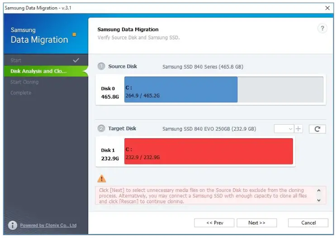Click the << Prev button

pyautogui.click(x=214, y=223)
